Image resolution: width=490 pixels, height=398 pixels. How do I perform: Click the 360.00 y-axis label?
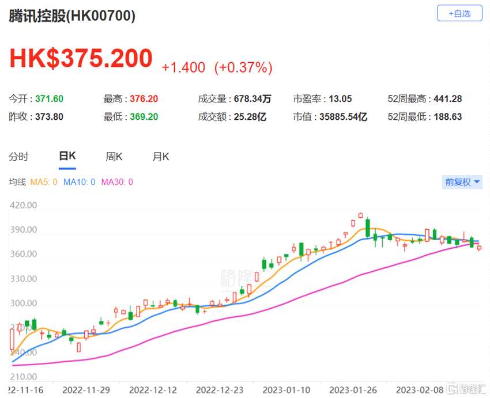[24, 254]
